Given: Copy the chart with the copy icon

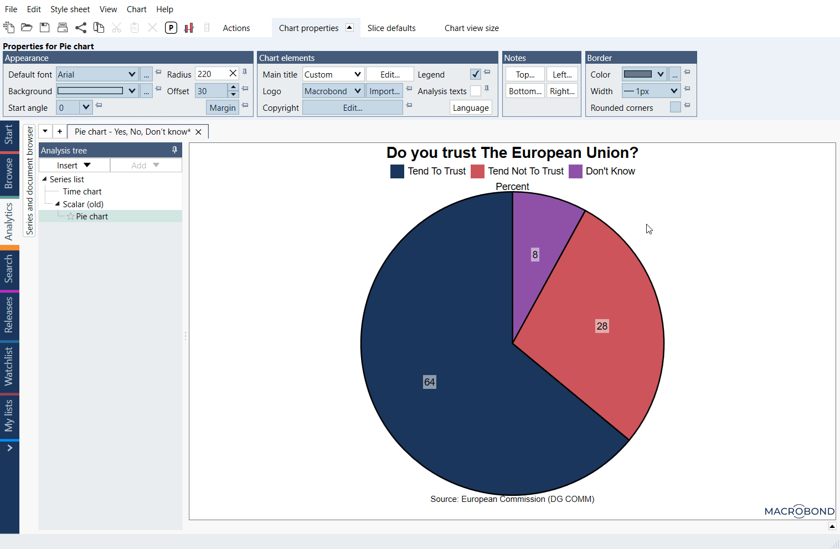Looking at the screenshot, I should [x=99, y=27].
